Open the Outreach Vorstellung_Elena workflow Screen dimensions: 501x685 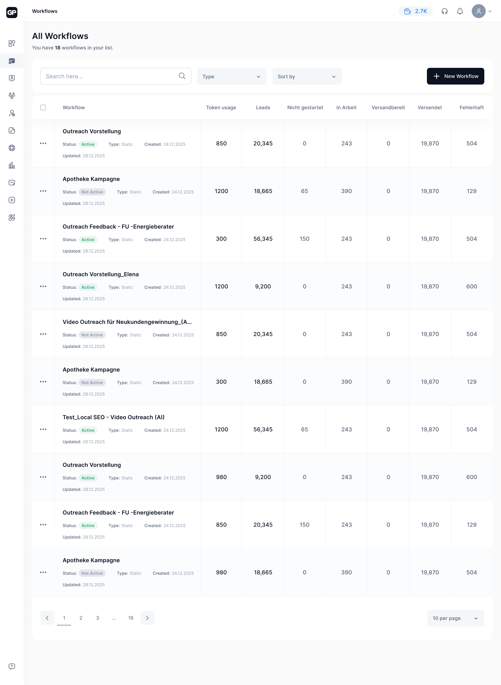tap(101, 274)
